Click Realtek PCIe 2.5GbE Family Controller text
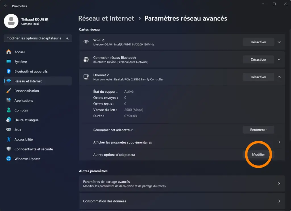 139,79
